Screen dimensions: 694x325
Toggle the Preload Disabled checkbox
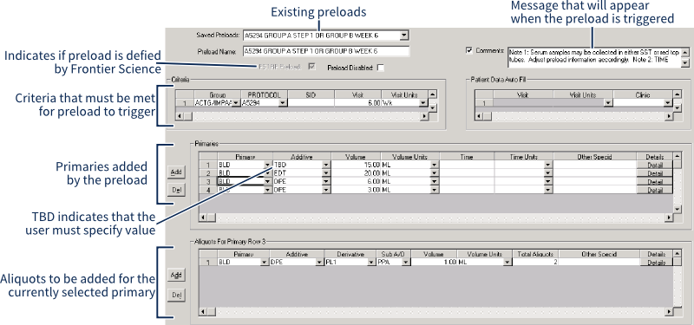pos(380,68)
